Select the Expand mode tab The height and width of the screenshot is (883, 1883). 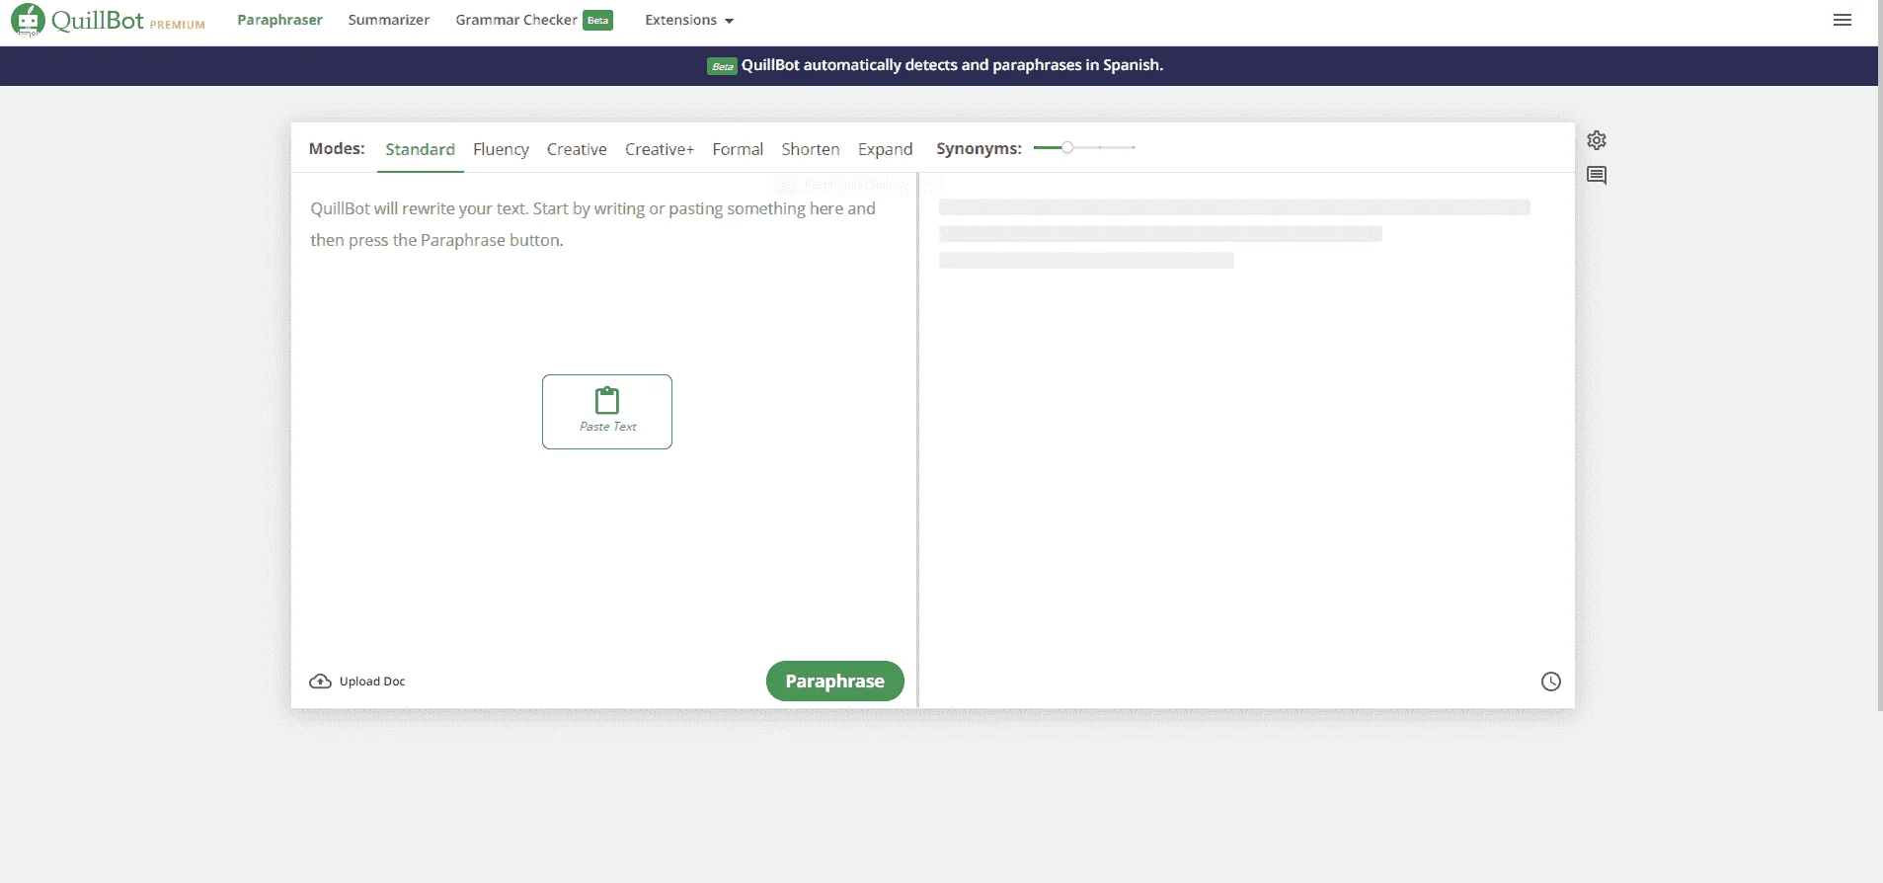coord(885,149)
